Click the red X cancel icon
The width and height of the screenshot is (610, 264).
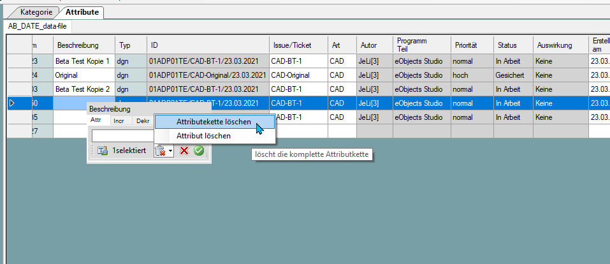pyautogui.click(x=184, y=150)
